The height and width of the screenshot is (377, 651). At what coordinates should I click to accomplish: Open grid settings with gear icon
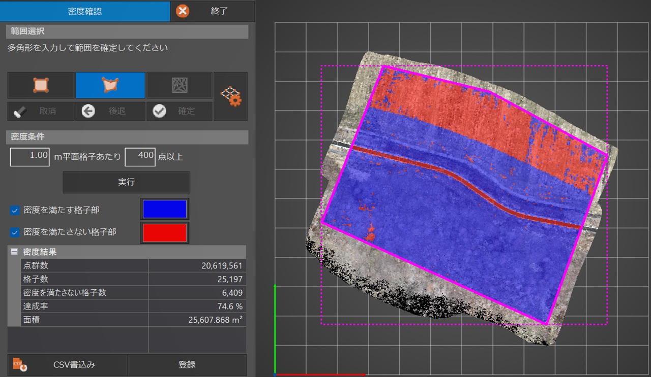coord(230,96)
